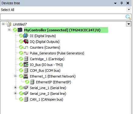Click the Serial_Line_1 connector icon
This screenshot has height=114, width=133.
pos(26,88)
